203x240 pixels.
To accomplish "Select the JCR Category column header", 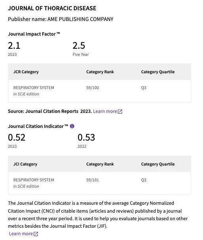I will 26,72.
